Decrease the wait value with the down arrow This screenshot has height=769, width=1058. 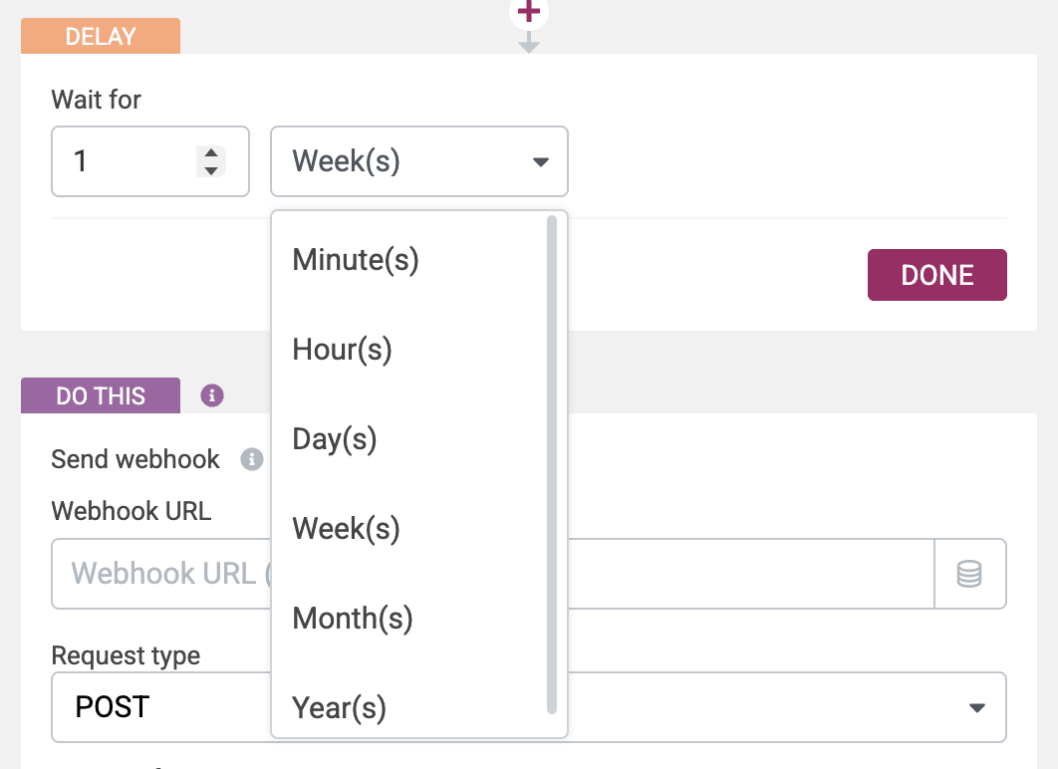point(210,170)
